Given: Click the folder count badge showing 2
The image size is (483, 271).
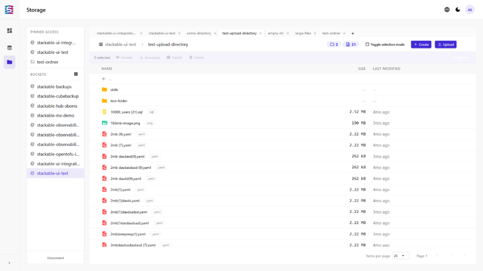Looking at the screenshot, I should 334,44.
